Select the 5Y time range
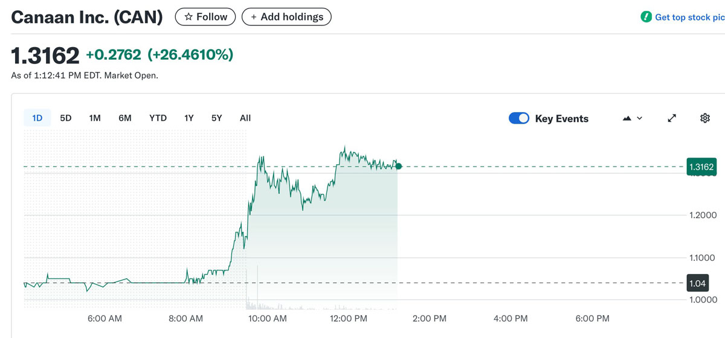This screenshot has width=725, height=338. 217,118
